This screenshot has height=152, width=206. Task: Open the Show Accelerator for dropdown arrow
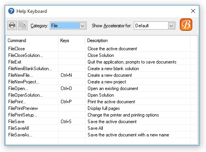point(171,26)
